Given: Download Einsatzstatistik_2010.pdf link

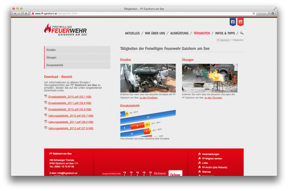Looking at the screenshot, I should point(70,97).
